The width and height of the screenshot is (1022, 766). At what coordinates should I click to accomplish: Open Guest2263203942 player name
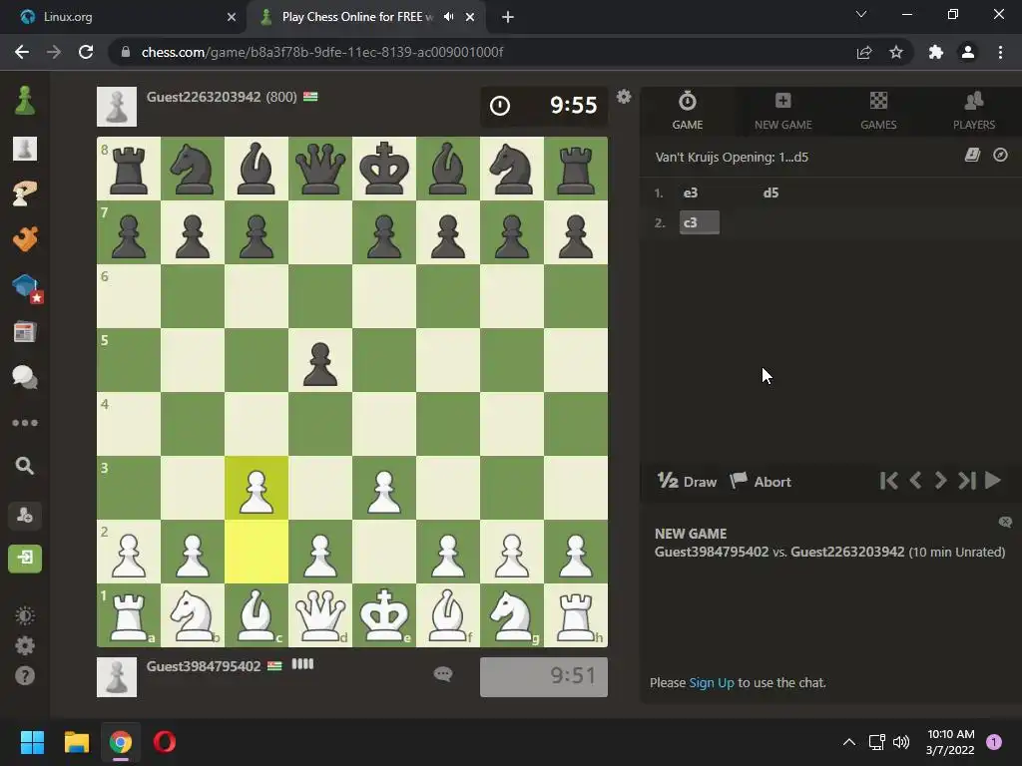pos(204,97)
